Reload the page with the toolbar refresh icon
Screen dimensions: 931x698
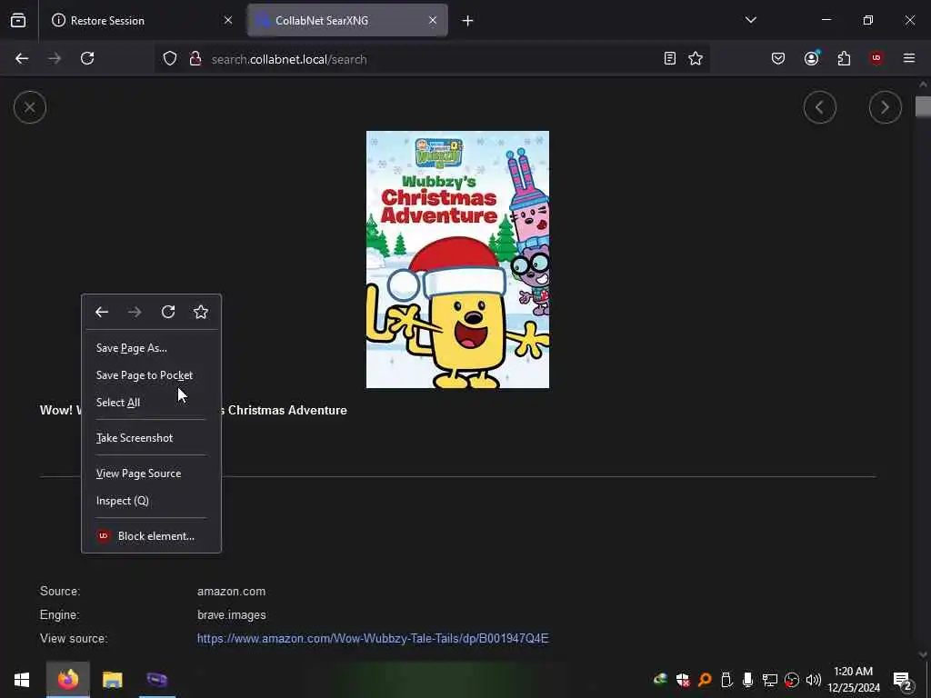pyautogui.click(x=87, y=58)
